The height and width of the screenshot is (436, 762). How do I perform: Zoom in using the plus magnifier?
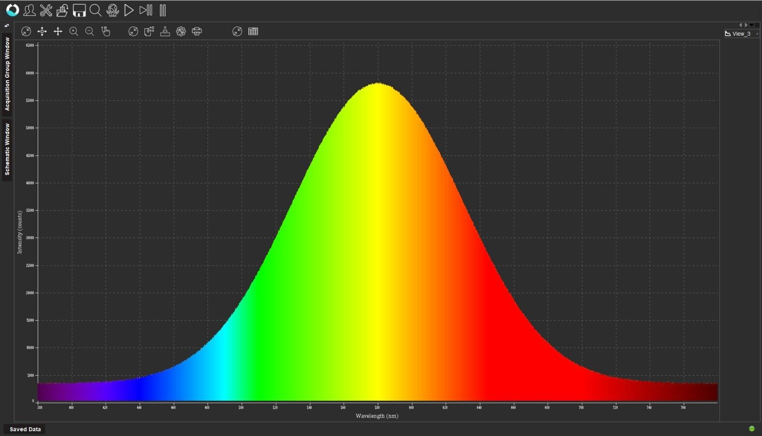pos(74,31)
